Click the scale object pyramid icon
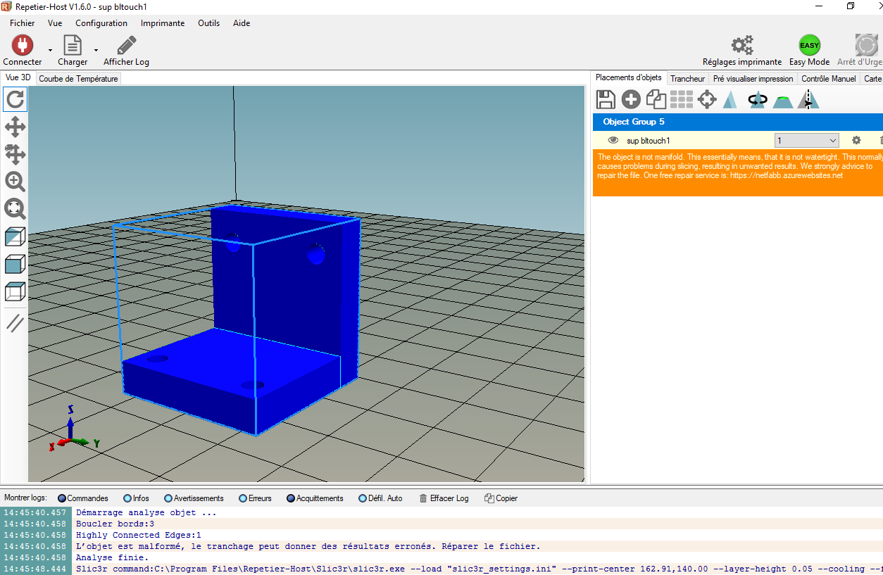This screenshot has height=575, width=883. click(x=730, y=99)
